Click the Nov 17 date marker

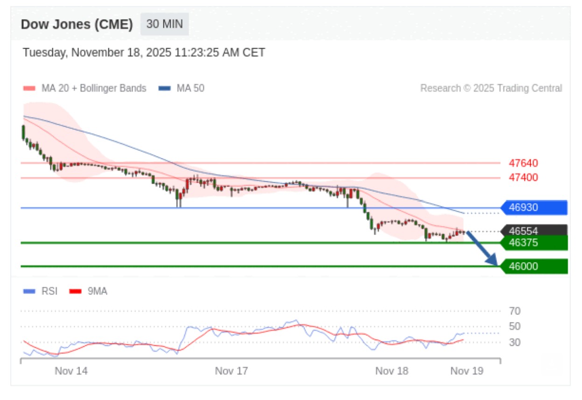point(231,371)
